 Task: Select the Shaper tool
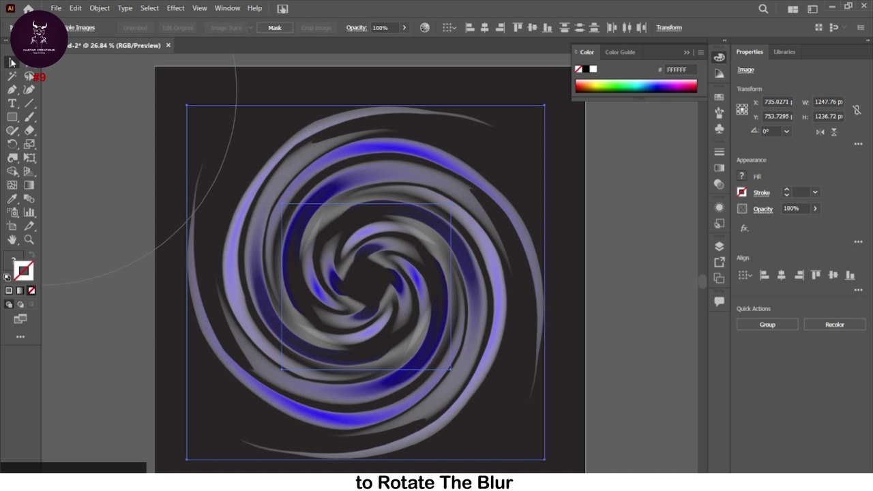tap(12, 131)
